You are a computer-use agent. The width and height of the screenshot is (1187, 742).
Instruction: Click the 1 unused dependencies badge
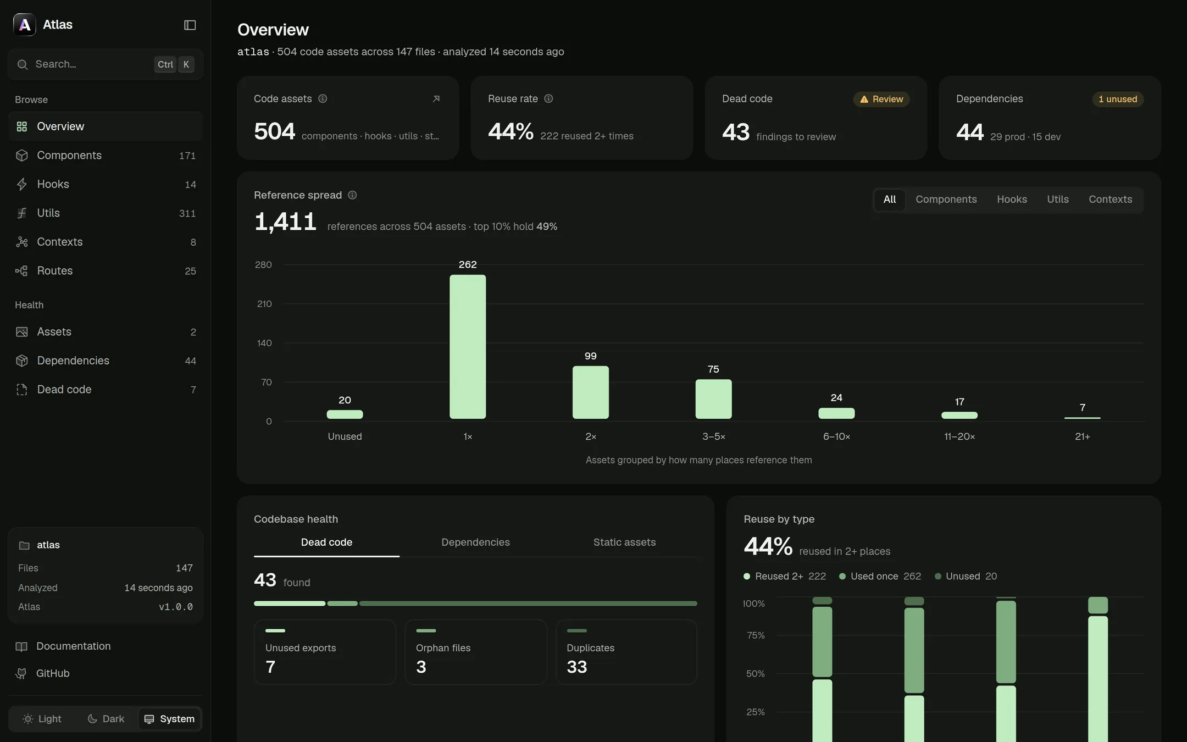tap(1118, 99)
